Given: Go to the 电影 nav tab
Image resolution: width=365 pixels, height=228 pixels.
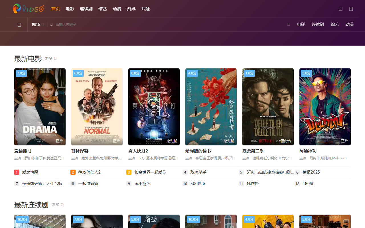Looking at the screenshot, I should pyautogui.click(x=70, y=9).
